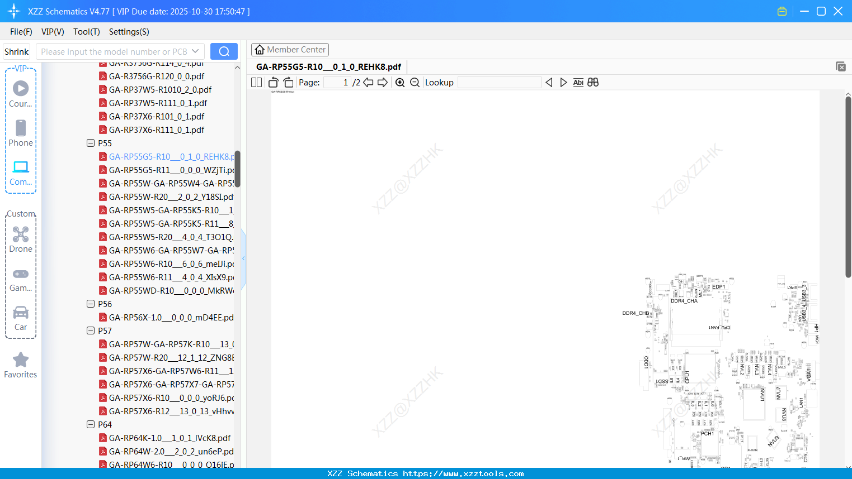Open GA-RP56X-1.0 PDF file
The width and height of the screenshot is (852, 479).
point(171,317)
